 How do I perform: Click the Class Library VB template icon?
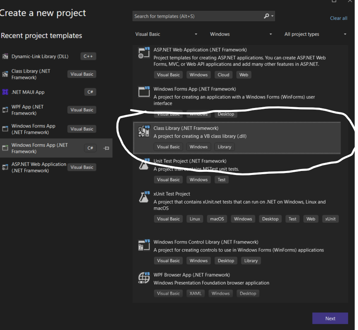[x=144, y=132]
